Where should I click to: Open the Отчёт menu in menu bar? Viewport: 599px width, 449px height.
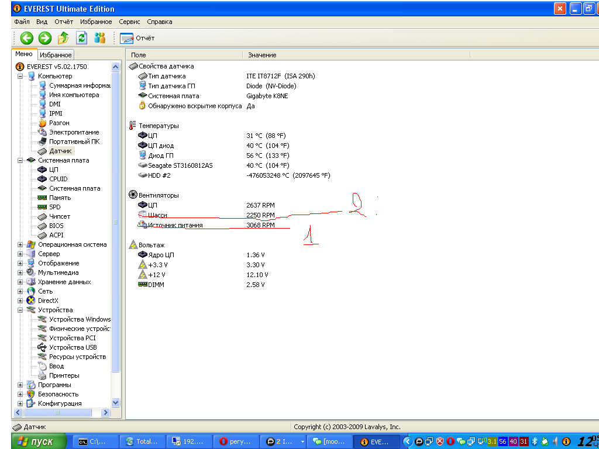click(63, 22)
